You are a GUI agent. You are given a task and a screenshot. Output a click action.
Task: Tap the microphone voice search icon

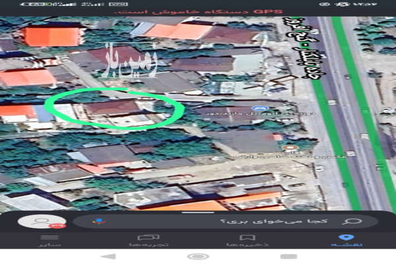100,222
